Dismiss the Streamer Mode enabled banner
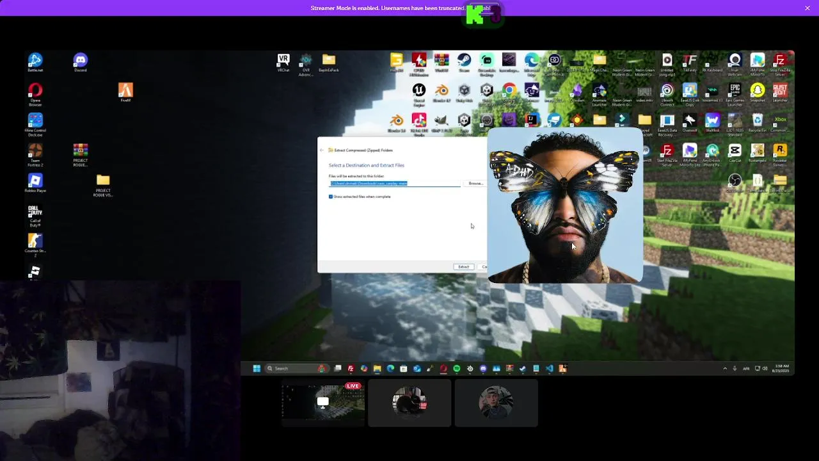 coord(807,8)
